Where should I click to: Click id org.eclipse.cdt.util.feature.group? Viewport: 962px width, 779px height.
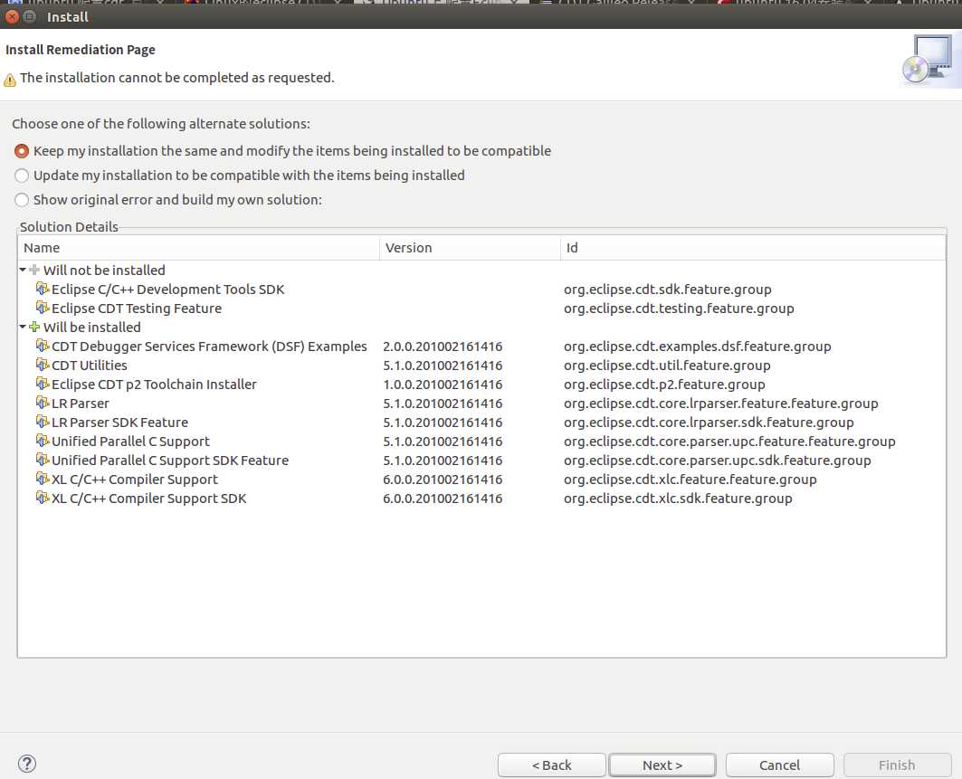[x=667, y=365]
